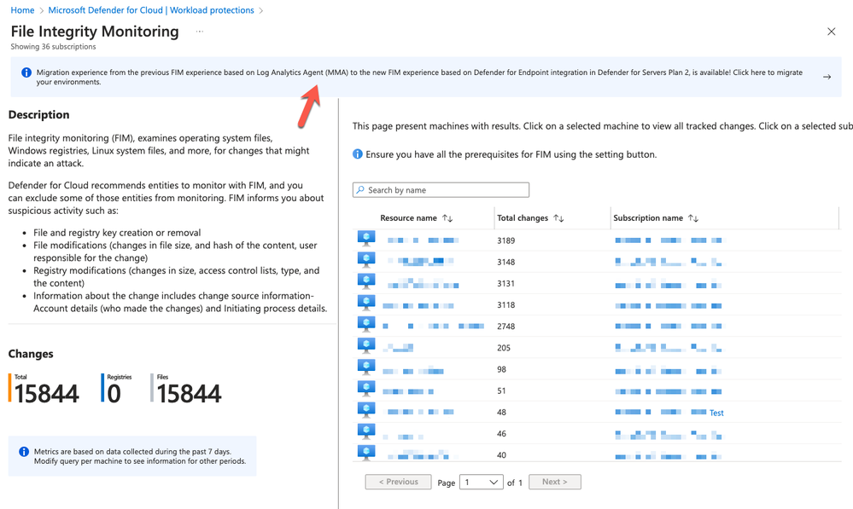853x509 pixels.
Task: Click the Previous page button
Action: tap(398, 482)
